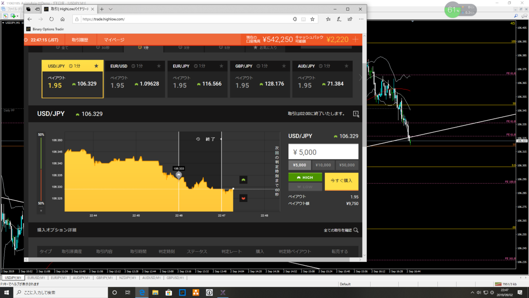The height and width of the screenshot is (298, 529).
Task: Choose the ¥50,000 preset amount
Action: click(347, 165)
